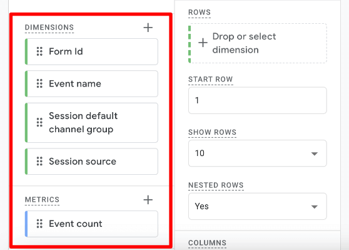Click the DIMENSIONS section label
The width and height of the screenshot is (349, 250).
pos(49,28)
